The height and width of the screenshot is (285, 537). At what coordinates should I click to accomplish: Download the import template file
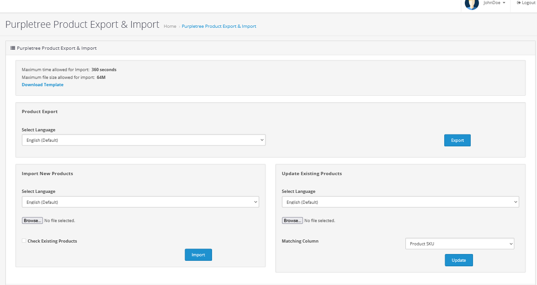[43, 85]
